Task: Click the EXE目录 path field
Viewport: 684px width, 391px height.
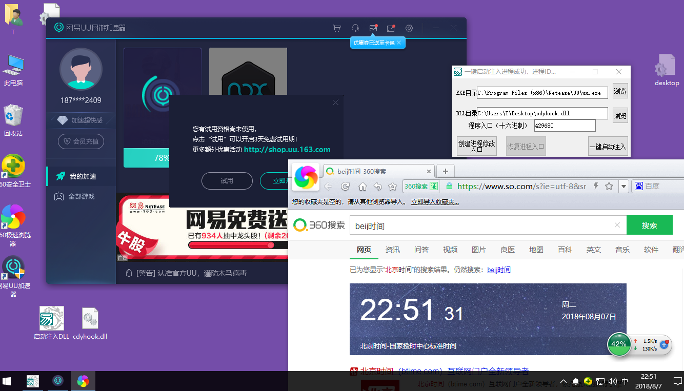Action: 542,93
